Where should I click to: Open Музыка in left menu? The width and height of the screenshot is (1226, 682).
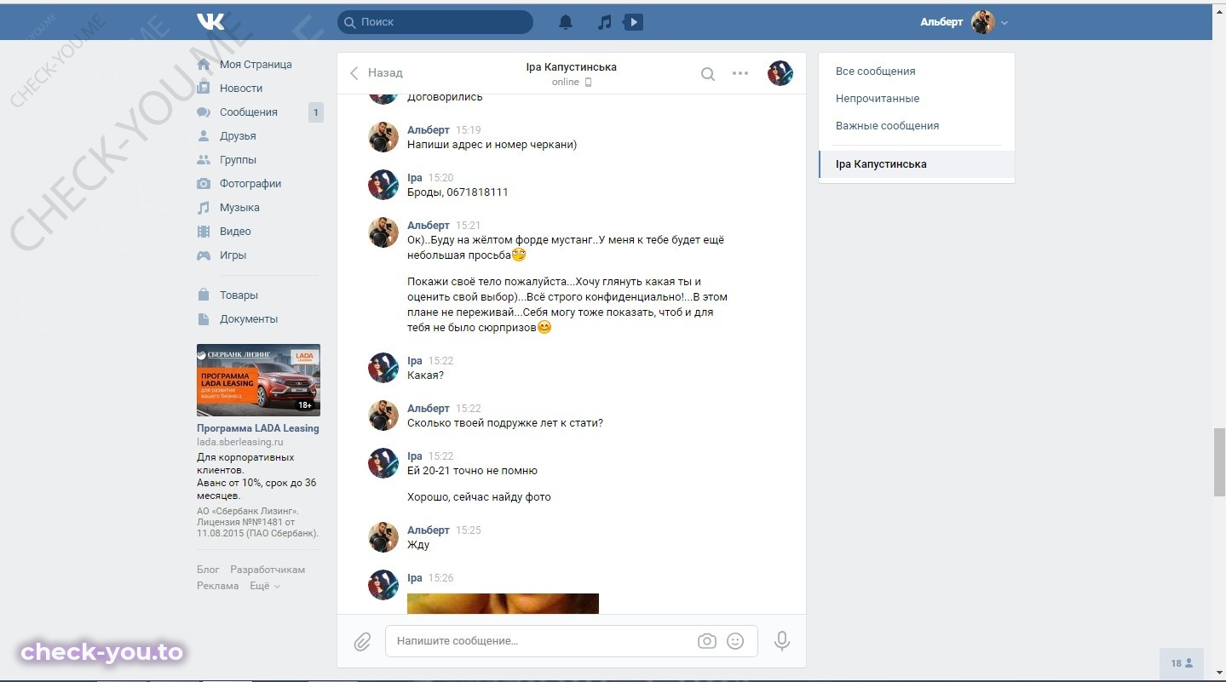point(239,208)
